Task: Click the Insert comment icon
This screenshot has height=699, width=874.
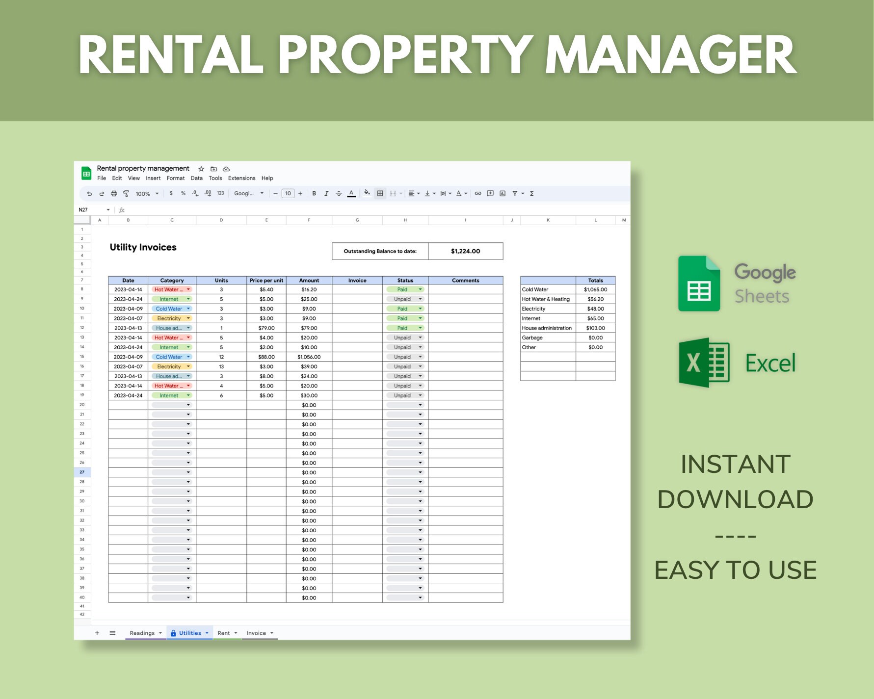Action: [489, 194]
